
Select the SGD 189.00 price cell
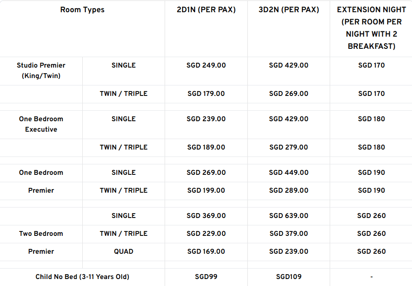pyautogui.click(x=206, y=147)
